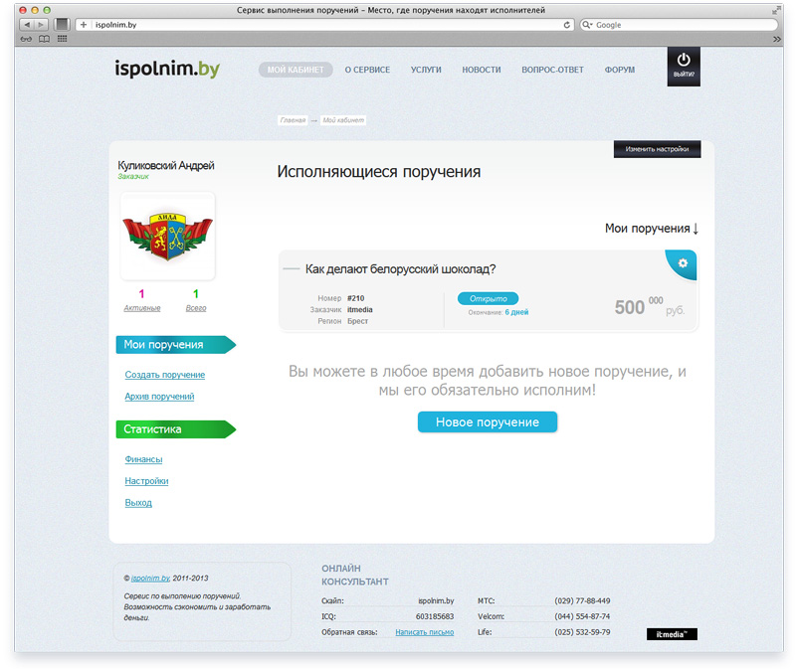Add bookmark using the plus button
Screen dimensions: 796x669
tap(84, 24)
